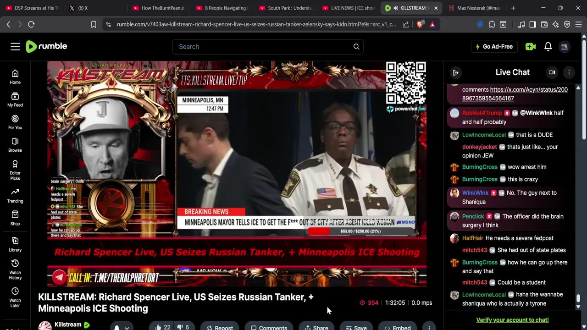
Task: Go back in browser history
Action: (x=8, y=24)
